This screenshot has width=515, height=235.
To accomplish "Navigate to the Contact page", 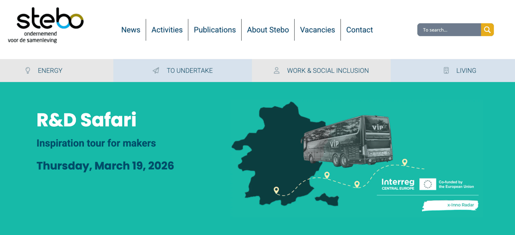I will click(x=360, y=30).
